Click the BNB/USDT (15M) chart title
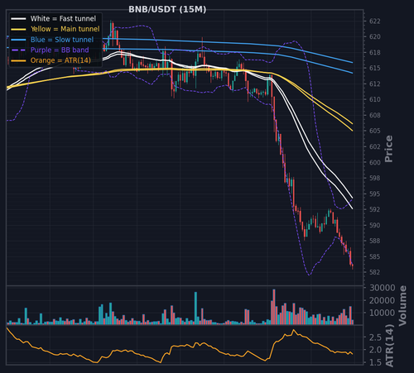The height and width of the screenshot is (373, 414). [x=167, y=10]
